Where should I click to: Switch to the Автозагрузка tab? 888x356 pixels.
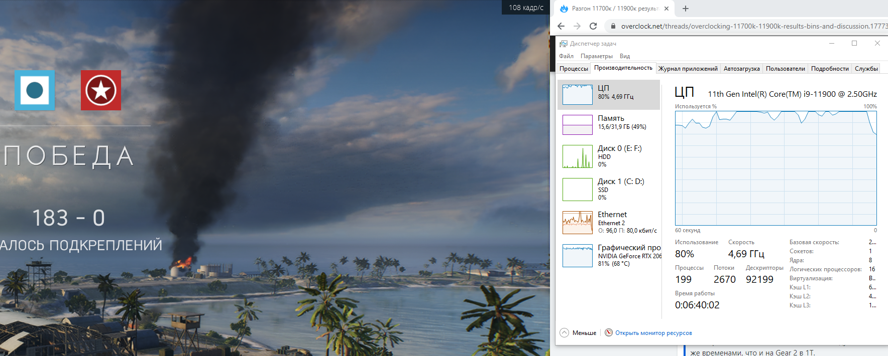(741, 69)
